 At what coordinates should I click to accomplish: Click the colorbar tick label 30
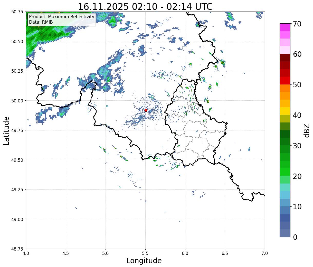297,146
